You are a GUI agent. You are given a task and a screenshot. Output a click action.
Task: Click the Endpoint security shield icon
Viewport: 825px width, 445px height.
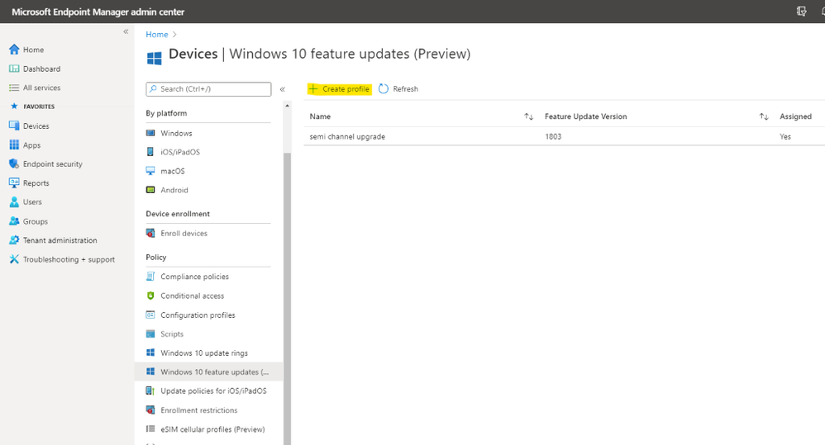point(14,163)
